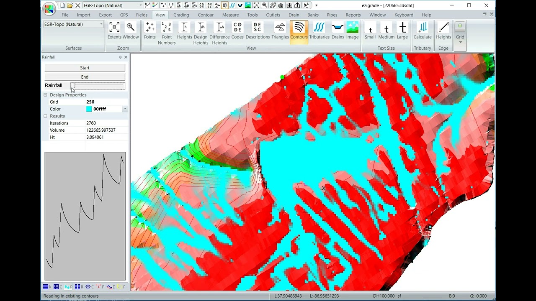Click New document icon in quick toolbar
Viewport: 536px width, 301px height.
[x=62, y=5]
